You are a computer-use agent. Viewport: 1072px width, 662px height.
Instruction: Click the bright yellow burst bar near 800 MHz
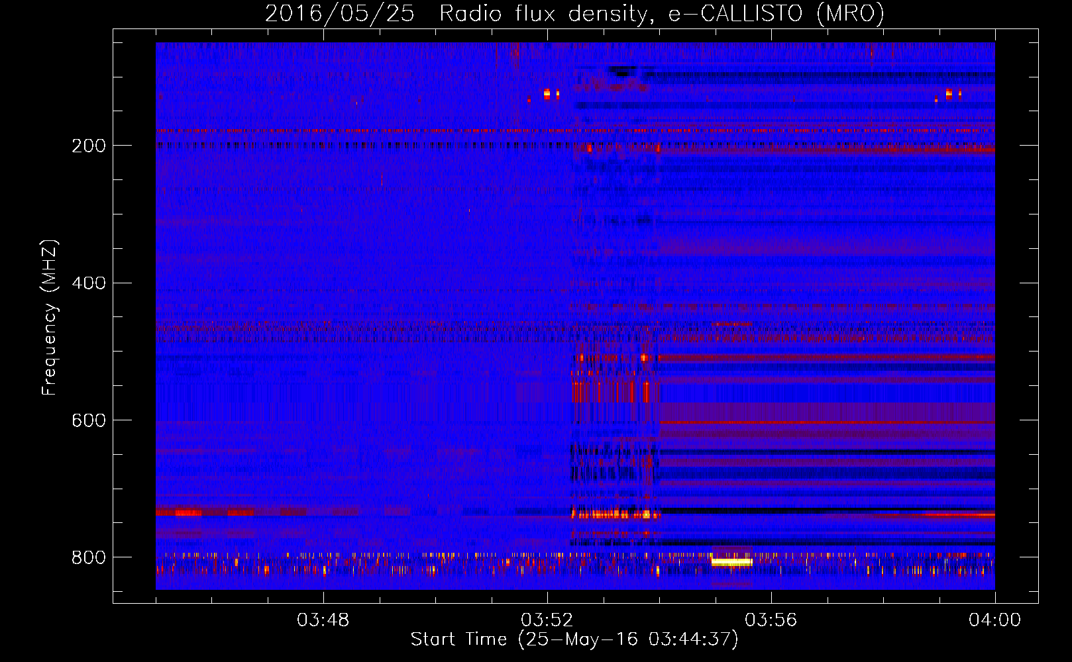click(x=731, y=562)
